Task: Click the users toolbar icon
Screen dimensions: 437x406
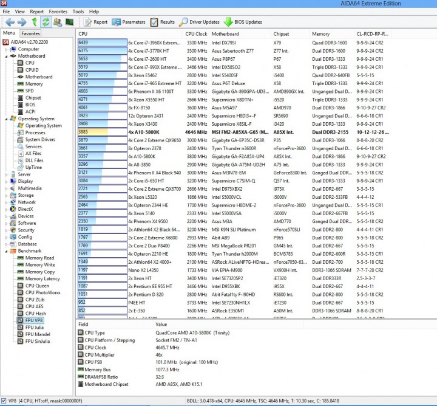Action: pos(58,22)
